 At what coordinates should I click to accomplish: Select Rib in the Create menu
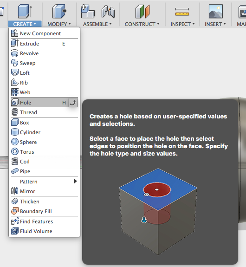(44, 83)
